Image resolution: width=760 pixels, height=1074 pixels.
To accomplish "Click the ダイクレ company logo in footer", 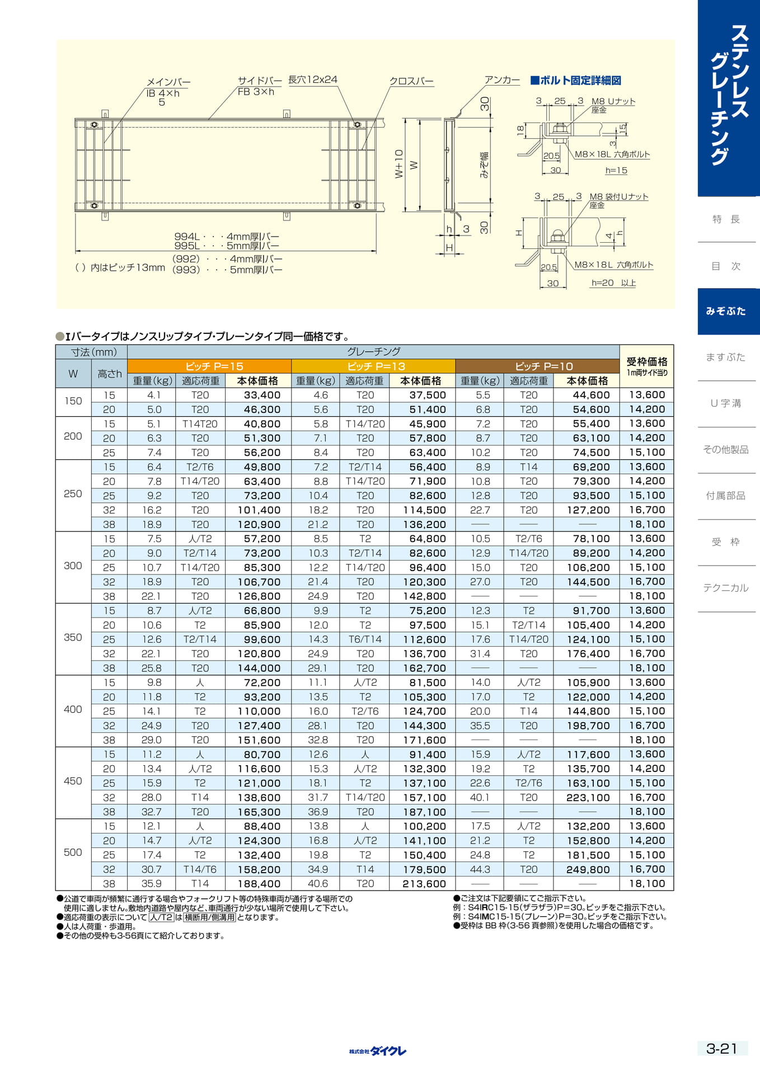I will coord(378,1051).
